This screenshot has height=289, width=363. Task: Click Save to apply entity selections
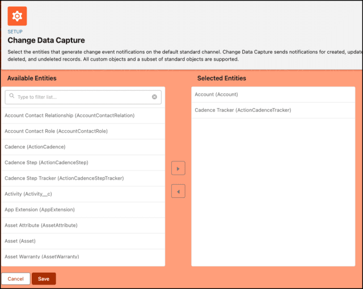pos(44,279)
